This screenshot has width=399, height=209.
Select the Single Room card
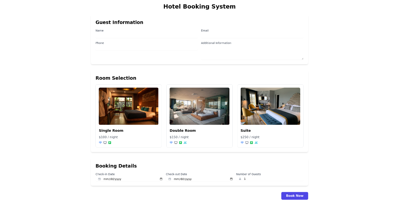coord(128,116)
